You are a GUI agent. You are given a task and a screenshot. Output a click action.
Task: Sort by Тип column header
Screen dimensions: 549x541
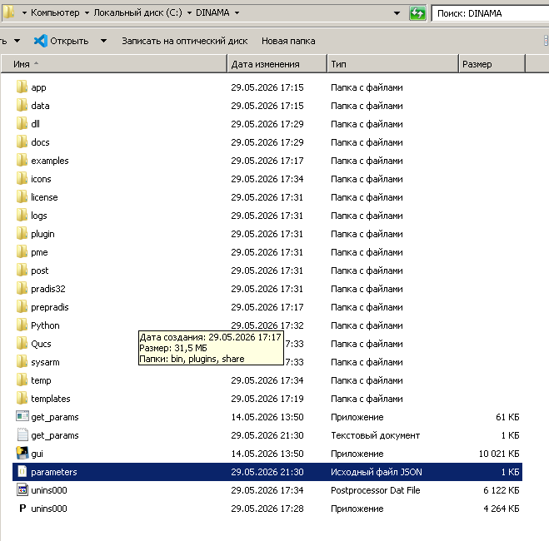point(393,64)
